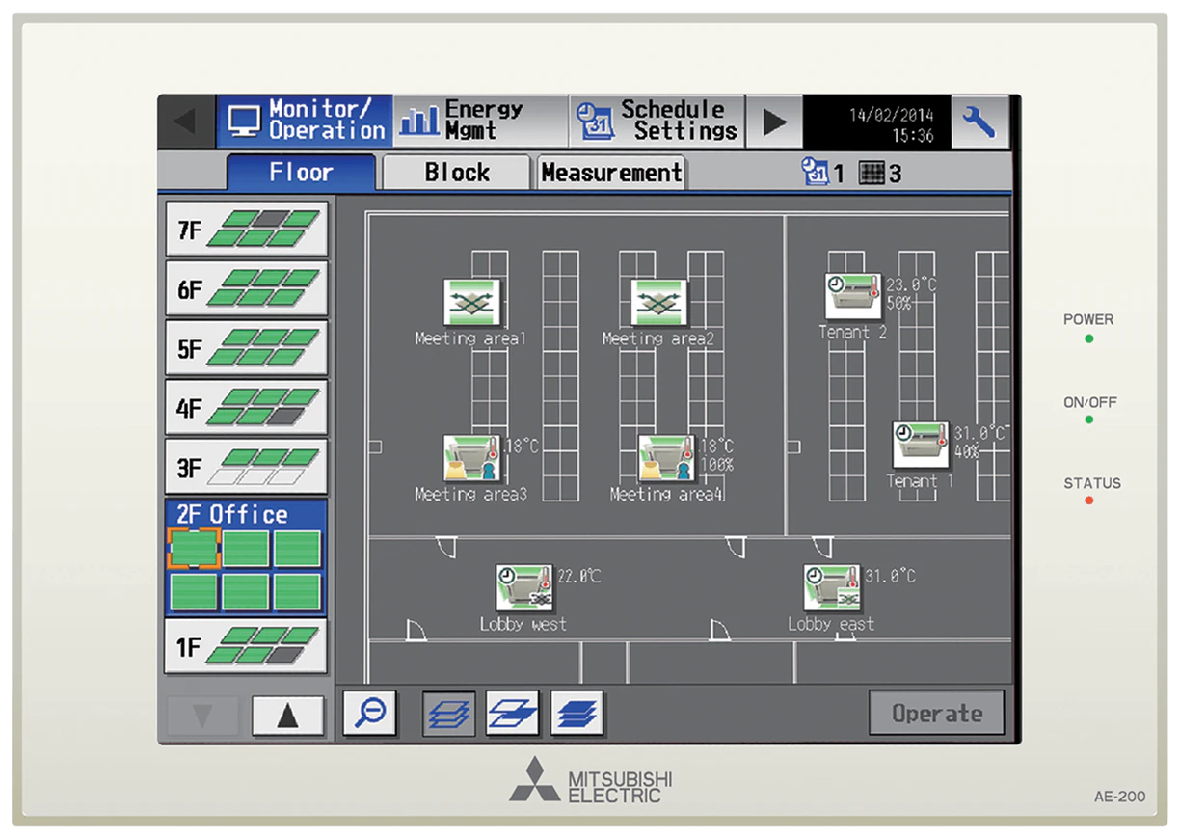The image size is (1180, 839).
Task: Show floors below with the down arrow
Action: pos(202,717)
